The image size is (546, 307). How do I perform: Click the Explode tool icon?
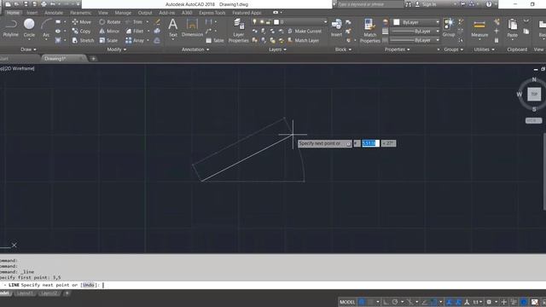(157, 32)
